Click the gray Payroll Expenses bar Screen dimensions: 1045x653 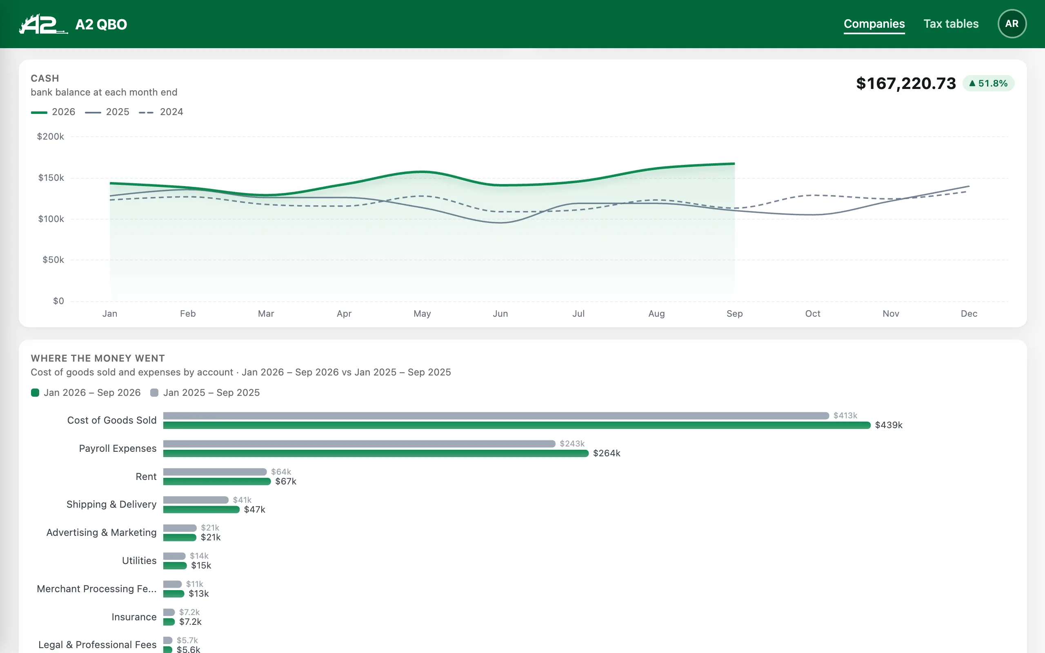359,444
